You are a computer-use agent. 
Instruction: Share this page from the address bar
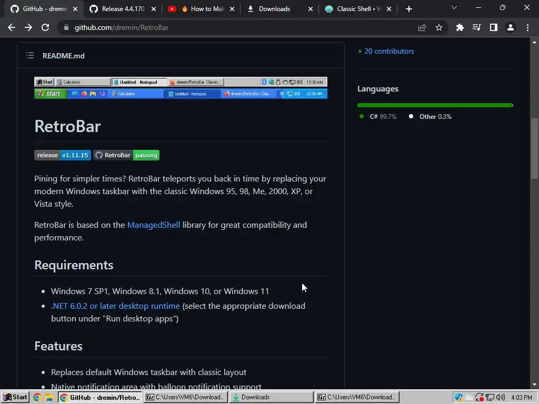(422, 27)
